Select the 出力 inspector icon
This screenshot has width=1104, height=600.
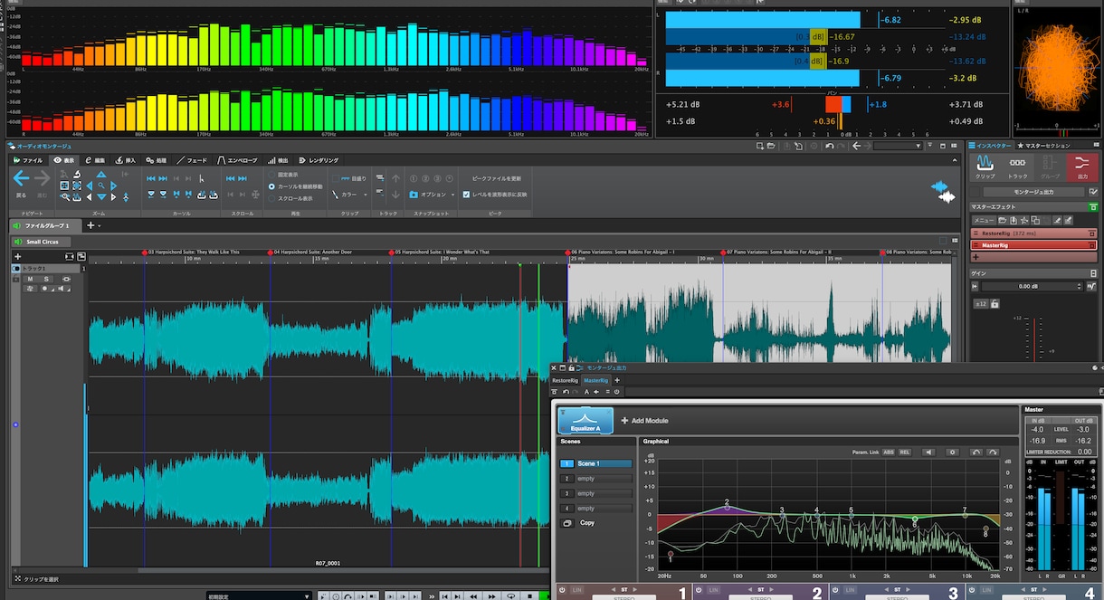coord(1081,167)
